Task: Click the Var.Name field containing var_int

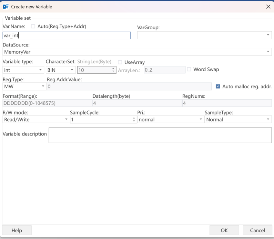Action: click(66, 35)
